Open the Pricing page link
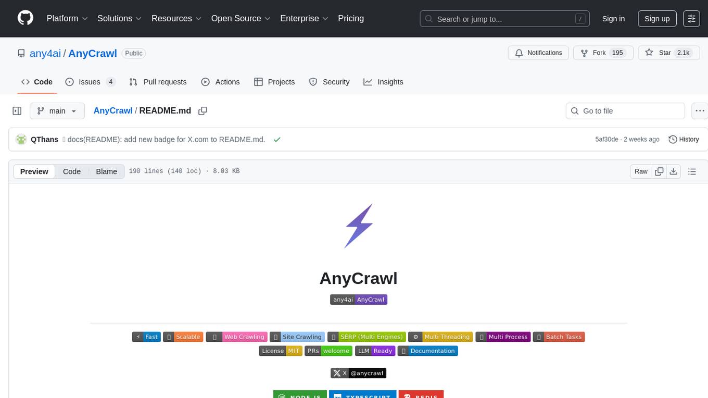708x398 pixels. point(351,18)
